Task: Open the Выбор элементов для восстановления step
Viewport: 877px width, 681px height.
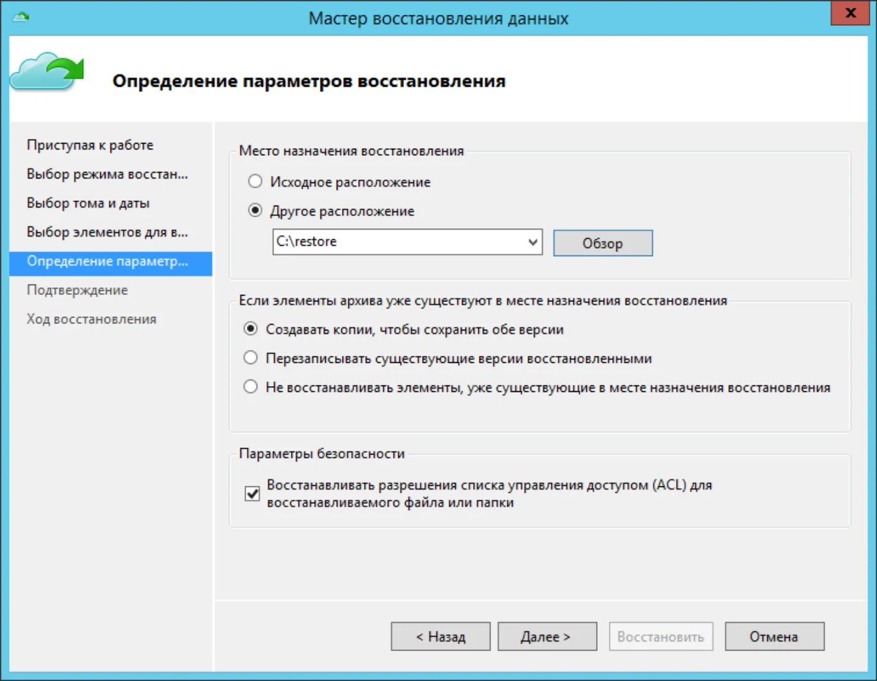Action: pyautogui.click(x=107, y=232)
